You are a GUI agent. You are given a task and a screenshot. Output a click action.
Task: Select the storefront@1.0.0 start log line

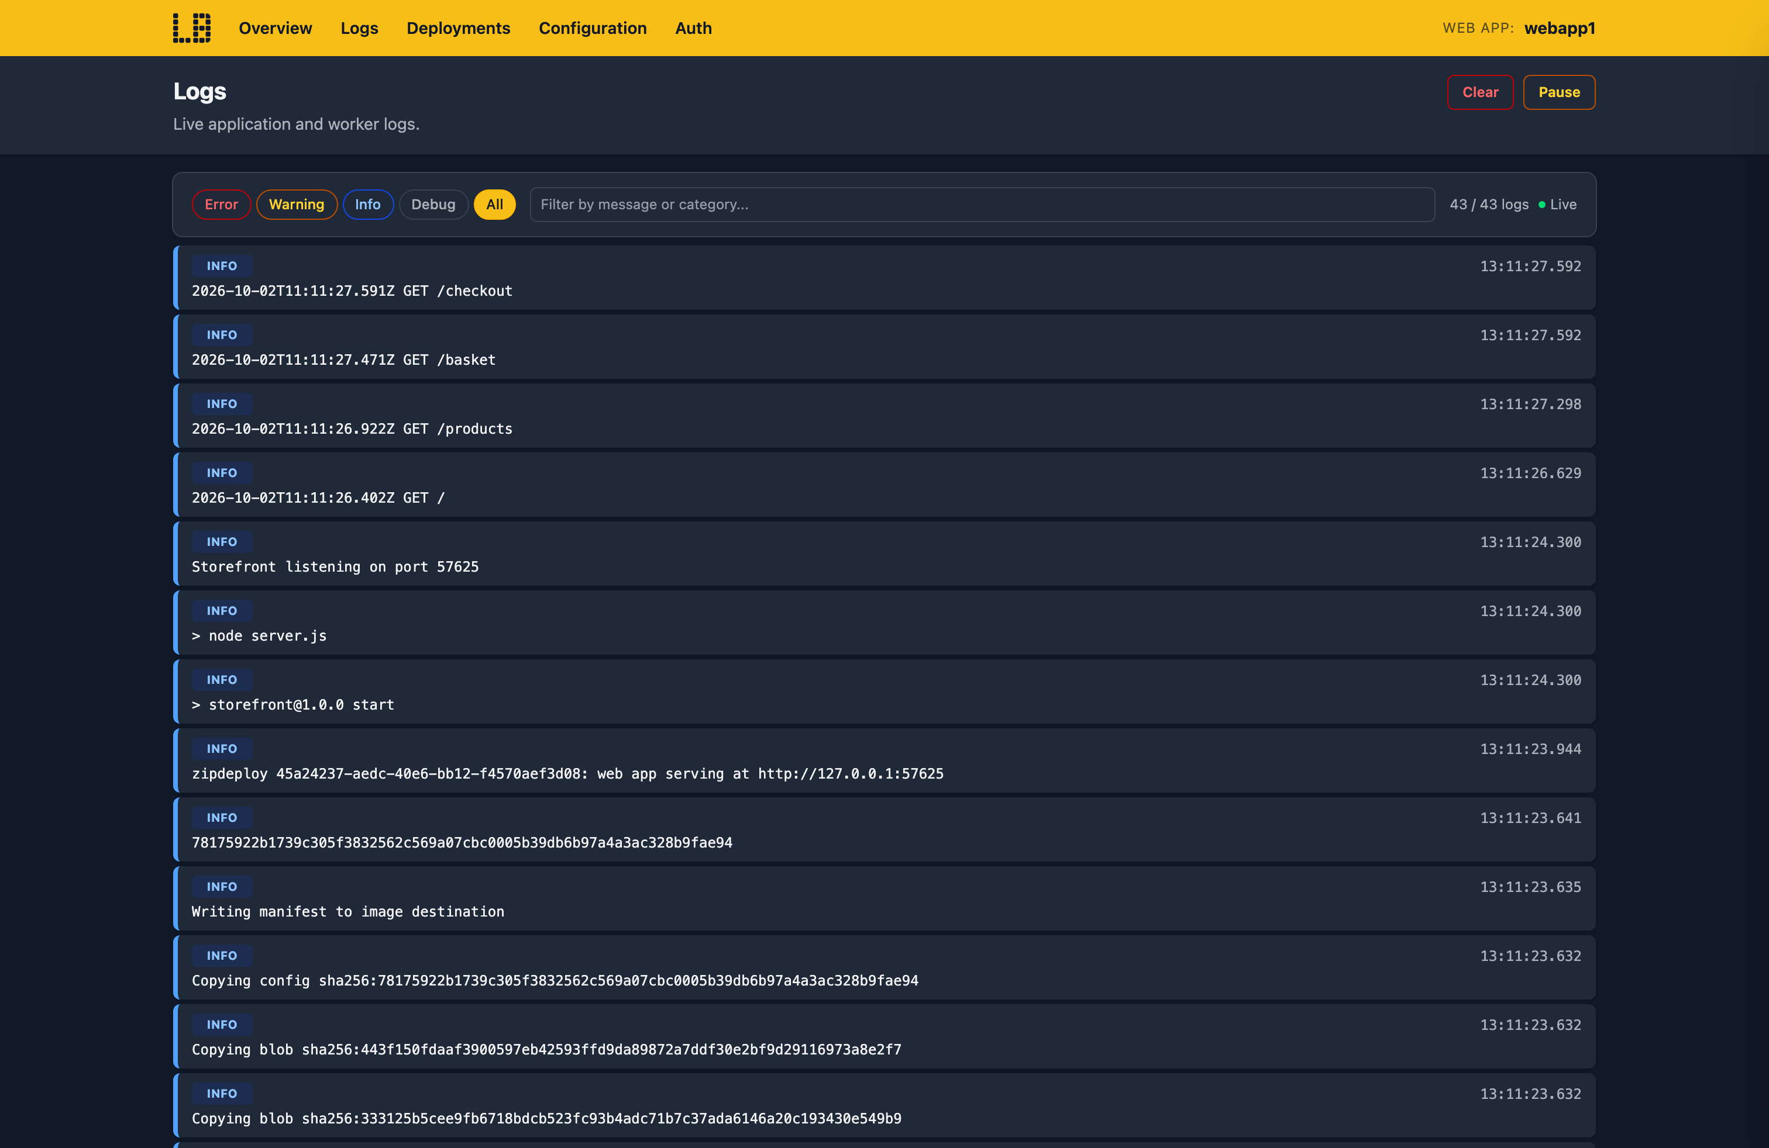[x=884, y=692]
